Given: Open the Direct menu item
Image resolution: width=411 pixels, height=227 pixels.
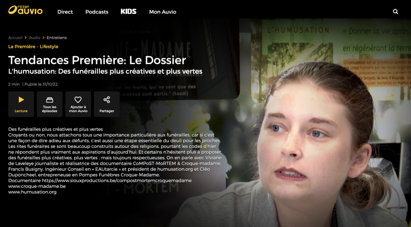Looking at the screenshot, I should 65,12.
